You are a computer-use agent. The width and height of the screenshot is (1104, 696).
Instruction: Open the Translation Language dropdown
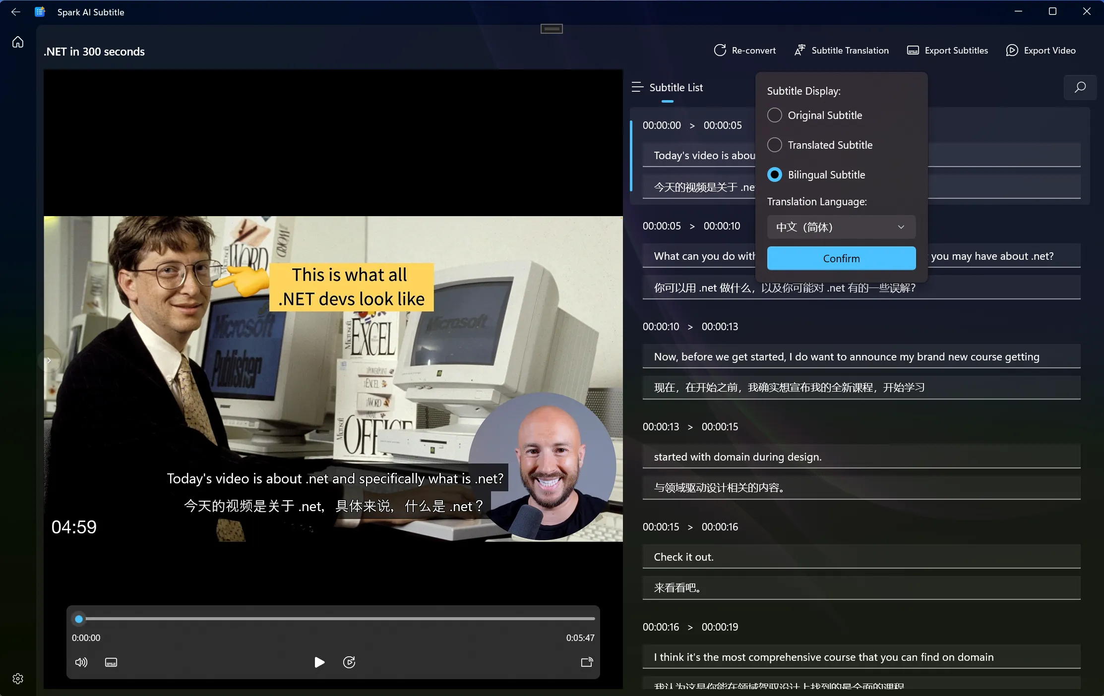pos(841,227)
